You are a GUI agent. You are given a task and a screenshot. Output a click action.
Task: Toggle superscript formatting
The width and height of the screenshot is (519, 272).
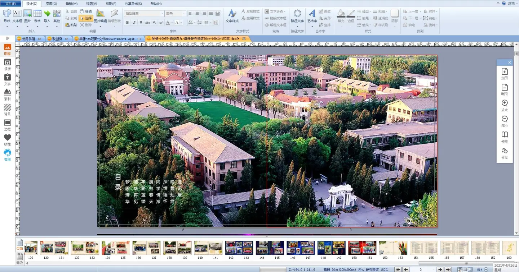point(161,23)
